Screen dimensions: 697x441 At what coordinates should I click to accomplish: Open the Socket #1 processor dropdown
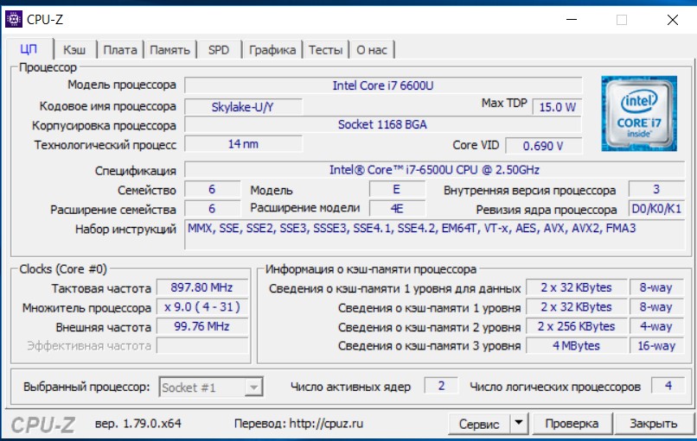(x=211, y=387)
